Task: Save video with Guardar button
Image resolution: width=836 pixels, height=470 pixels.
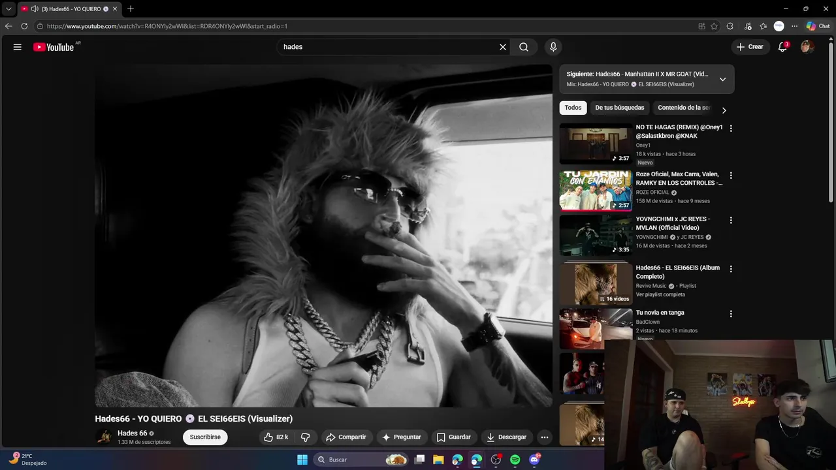Action: (453, 437)
